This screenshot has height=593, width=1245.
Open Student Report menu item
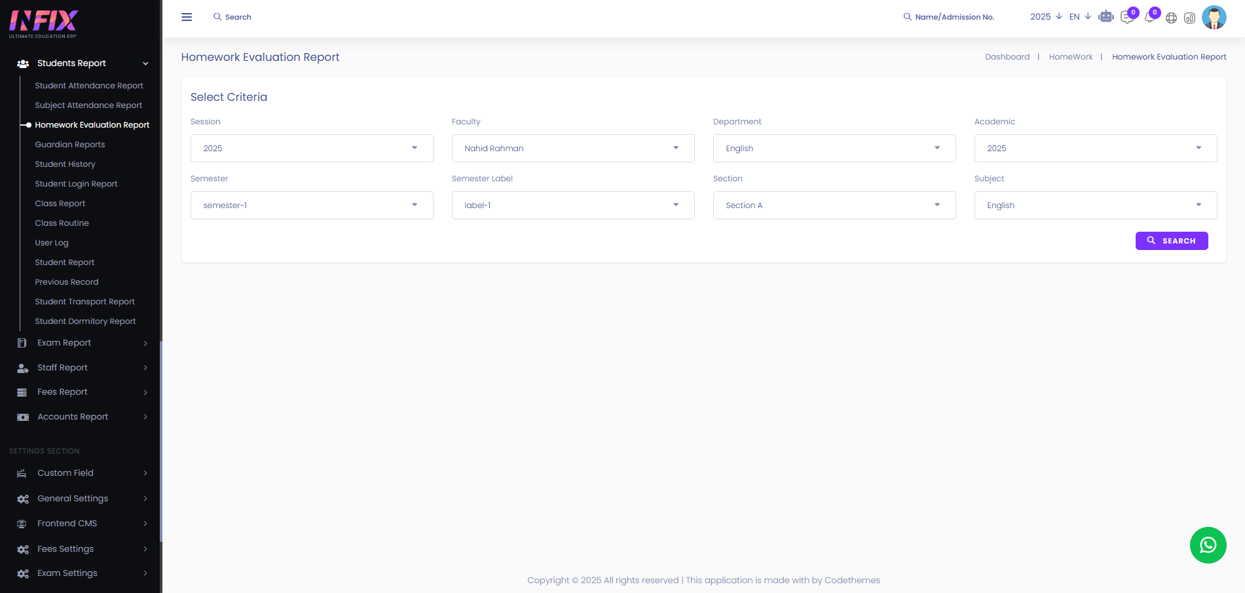[x=65, y=262]
